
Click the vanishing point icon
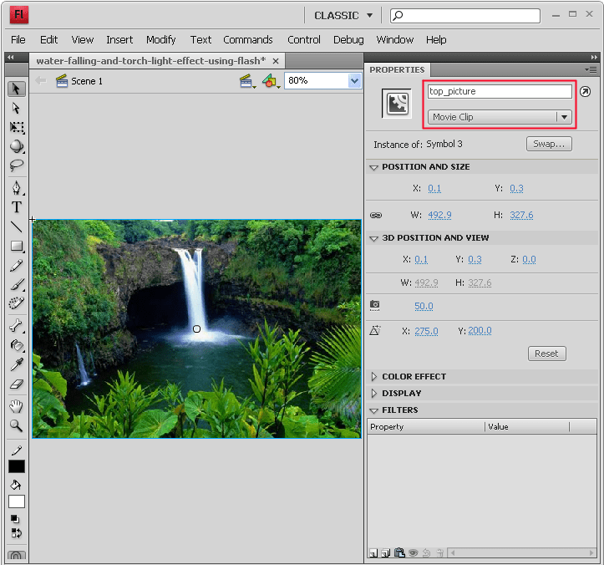[x=375, y=331]
